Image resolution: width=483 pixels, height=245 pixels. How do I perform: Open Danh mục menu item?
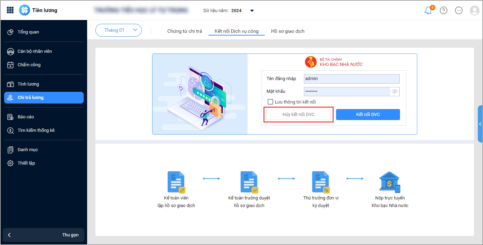point(44,150)
